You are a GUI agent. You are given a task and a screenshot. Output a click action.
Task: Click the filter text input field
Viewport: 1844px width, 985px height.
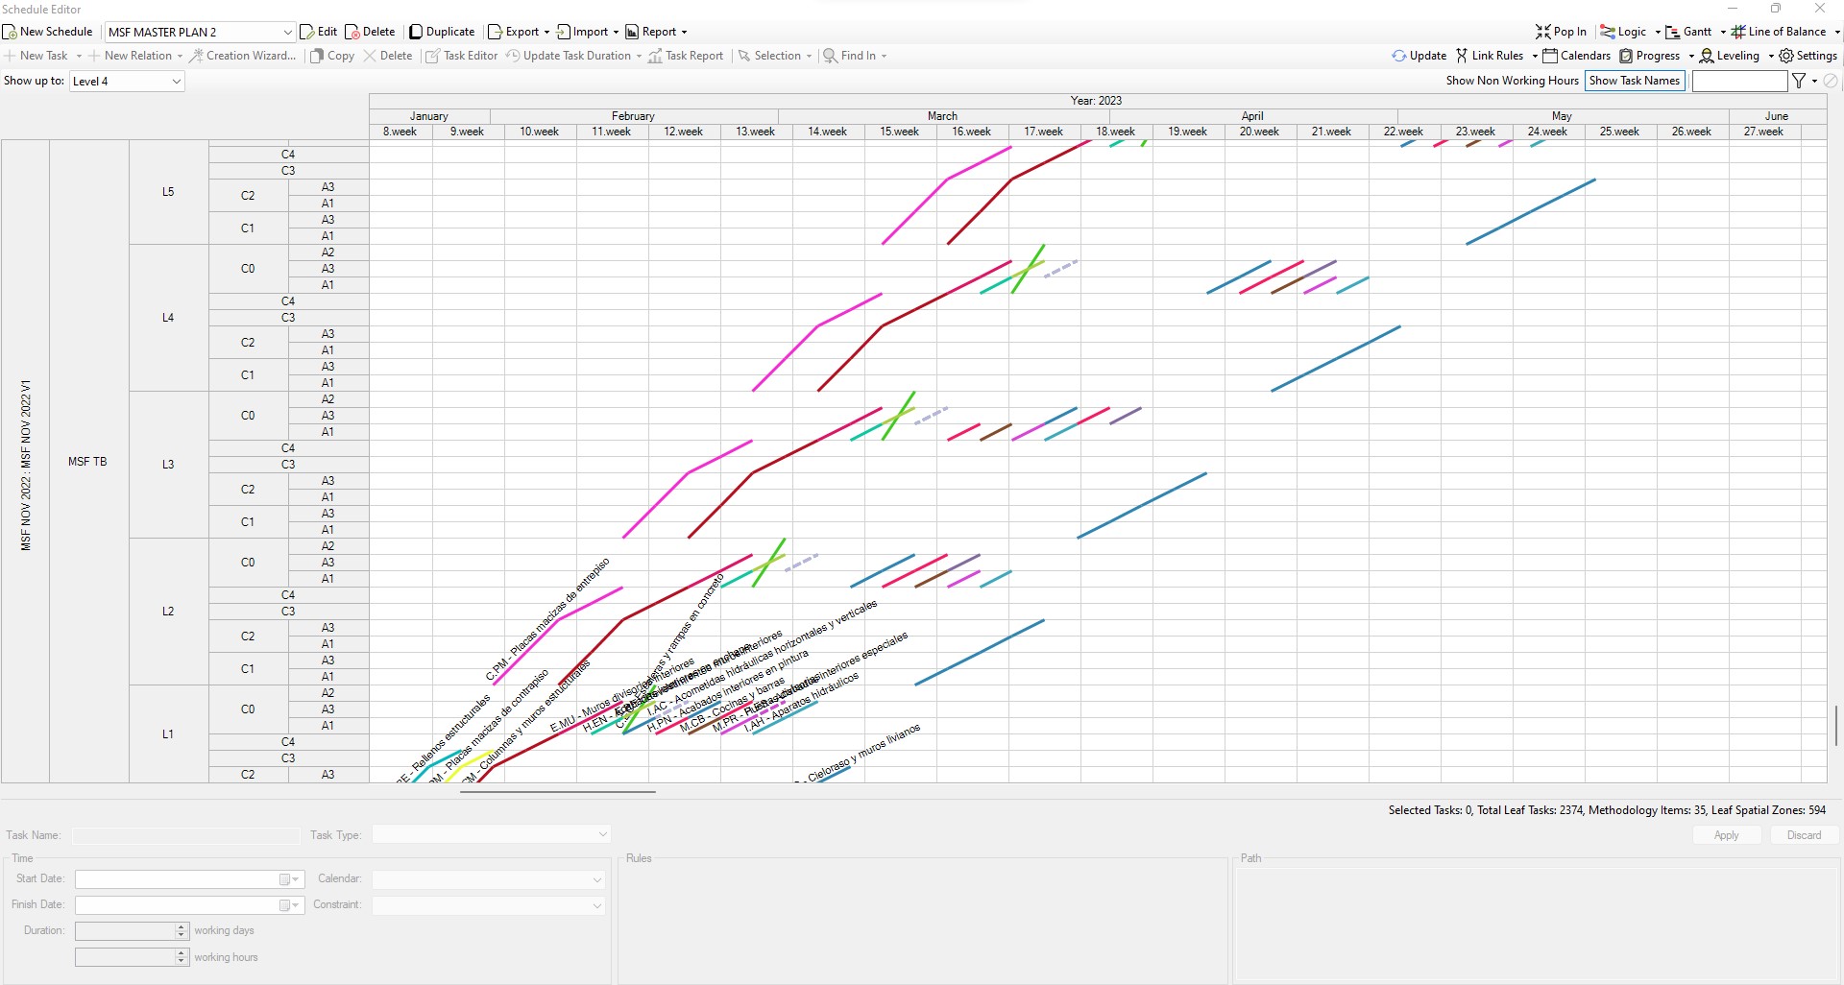pos(1739,82)
